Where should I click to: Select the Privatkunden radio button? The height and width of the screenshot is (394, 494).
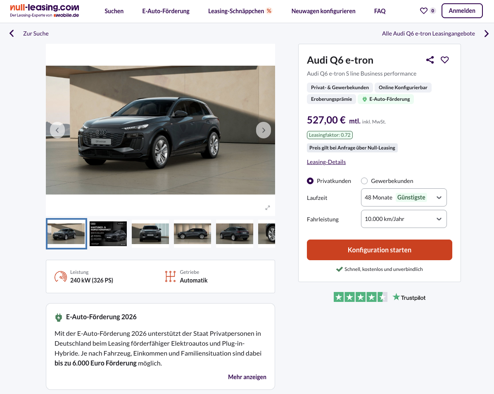[x=310, y=181]
